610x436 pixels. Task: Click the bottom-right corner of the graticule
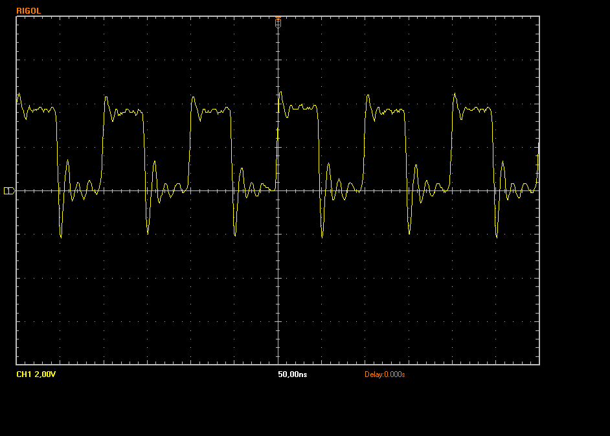coord(539,364)
